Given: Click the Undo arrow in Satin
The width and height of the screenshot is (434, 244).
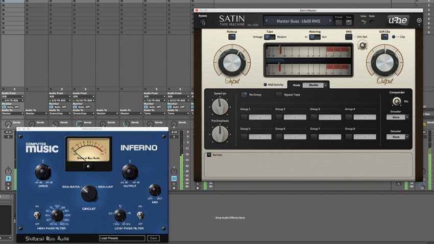Looking at the screenshot, I should (363, 22).
